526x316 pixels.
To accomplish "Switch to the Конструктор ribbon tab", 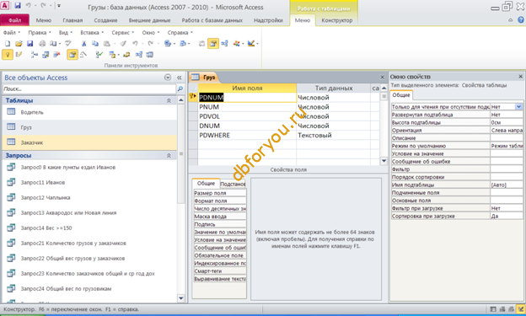I will click(337, 20).
